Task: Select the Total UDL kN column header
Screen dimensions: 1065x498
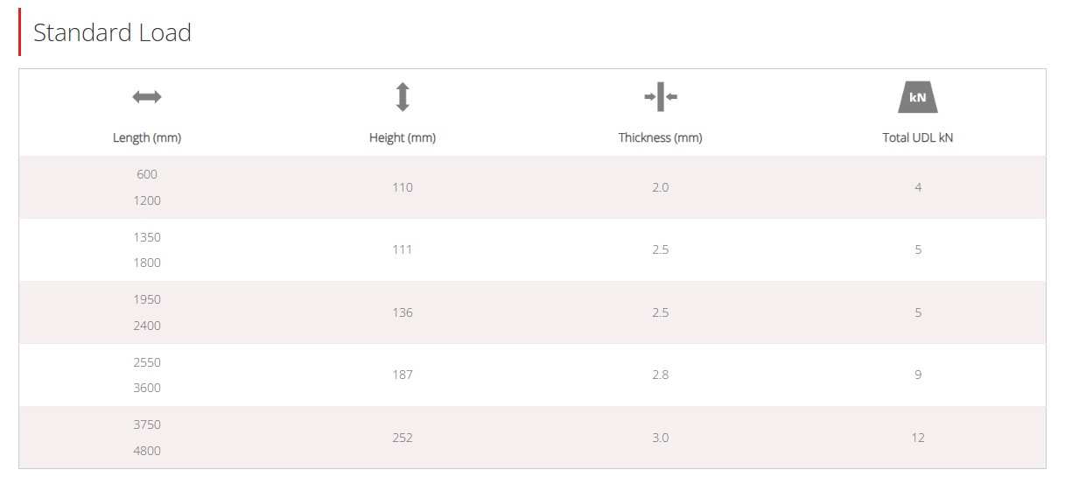Action: (918, 138)
